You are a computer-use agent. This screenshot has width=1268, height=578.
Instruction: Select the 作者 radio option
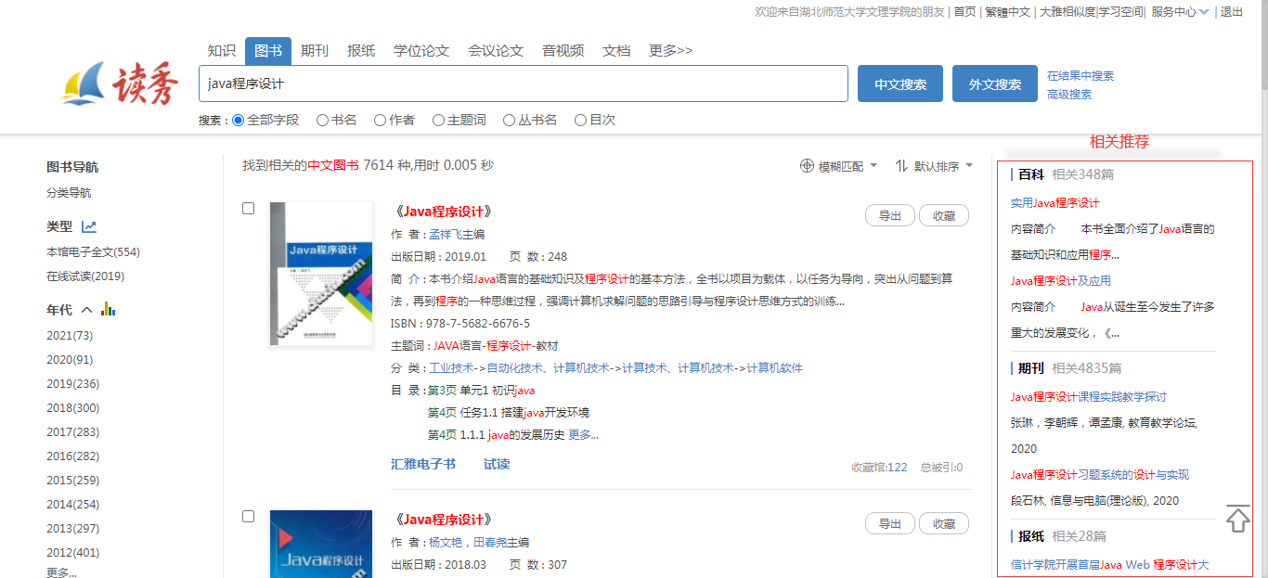(x=379, y=120)
